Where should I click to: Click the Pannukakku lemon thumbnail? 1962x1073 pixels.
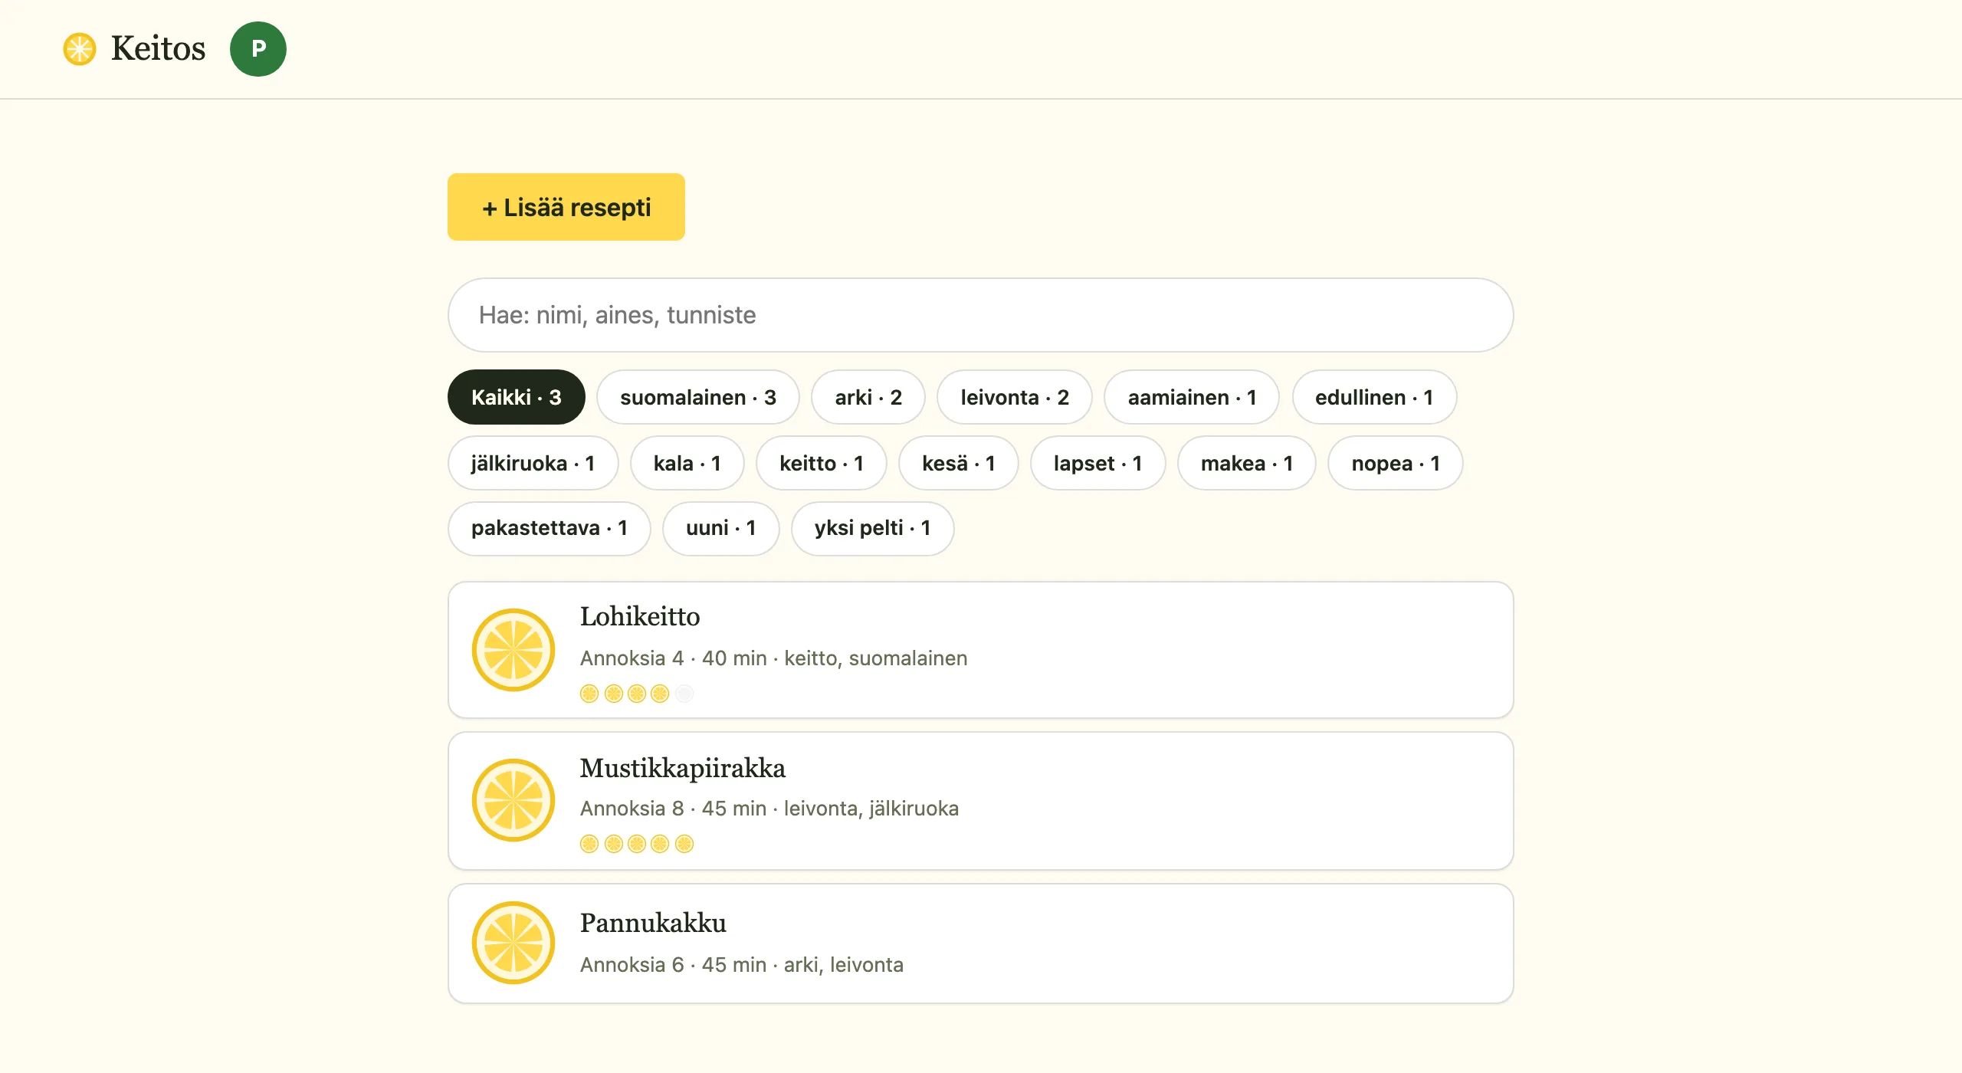tap(513, 943)
